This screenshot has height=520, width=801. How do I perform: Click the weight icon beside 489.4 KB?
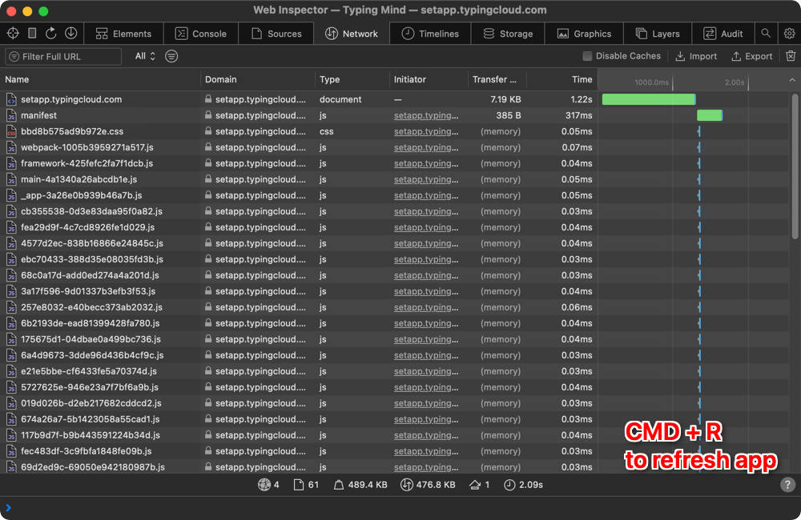(339, 485)
